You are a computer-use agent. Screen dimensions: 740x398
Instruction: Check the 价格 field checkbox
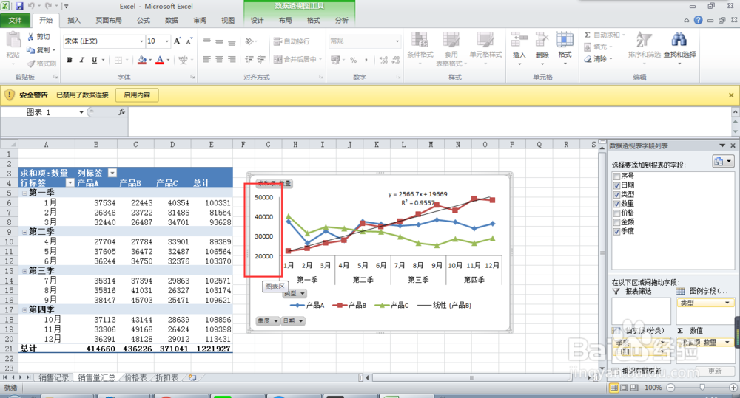[x=616, y=213]
